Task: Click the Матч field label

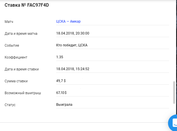Action: pos(9,22)
